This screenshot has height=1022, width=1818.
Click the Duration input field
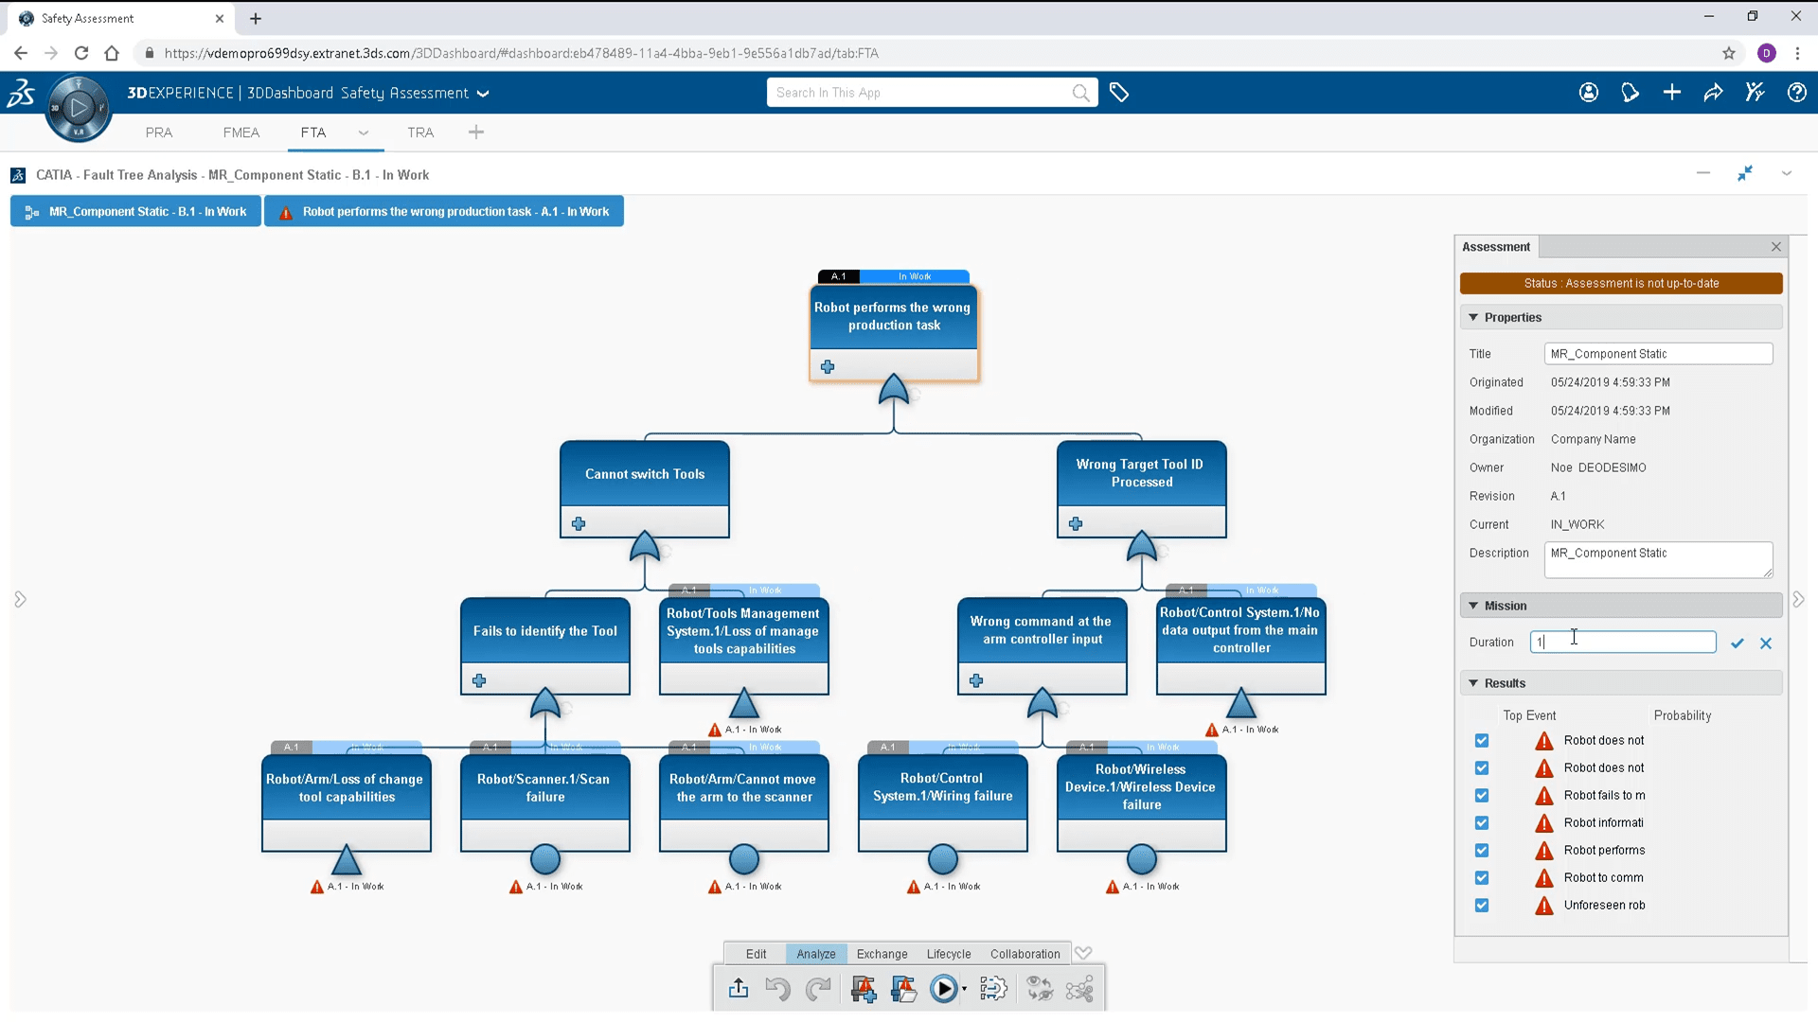[x=1622, y=642]
